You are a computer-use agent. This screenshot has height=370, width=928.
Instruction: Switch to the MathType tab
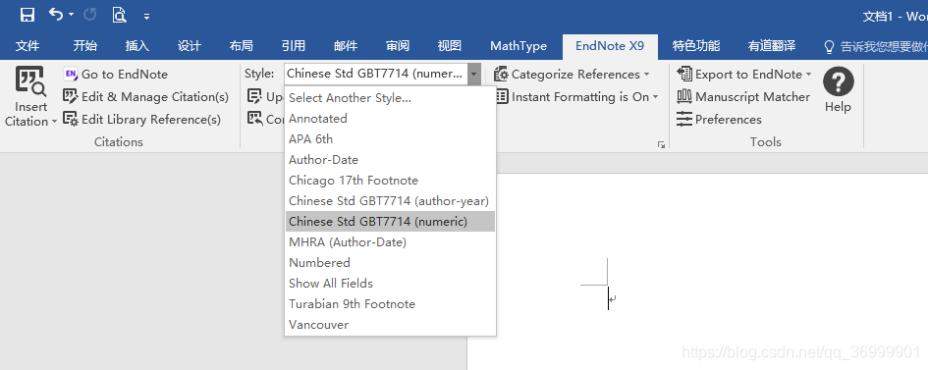coord(519,46)
